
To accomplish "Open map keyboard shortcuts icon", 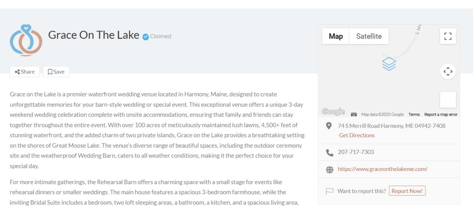I will 354,114.
